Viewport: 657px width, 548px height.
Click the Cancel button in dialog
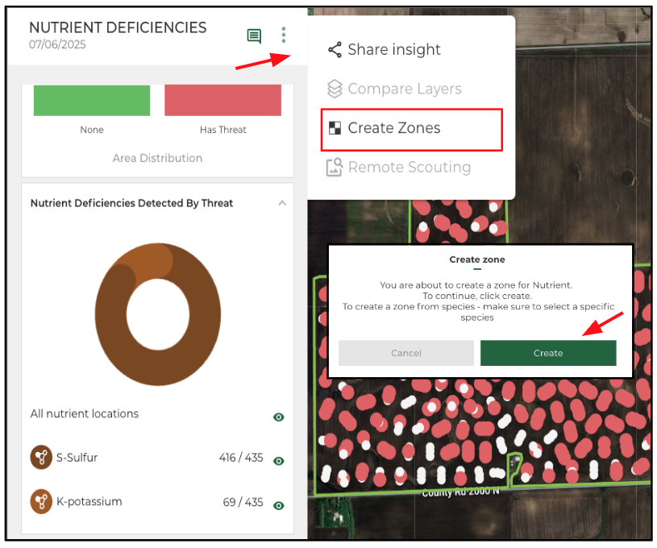pos(406,353)
